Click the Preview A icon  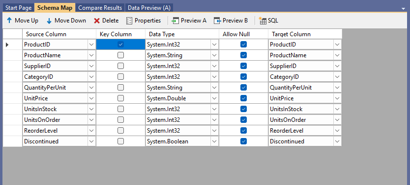[175, 21]
